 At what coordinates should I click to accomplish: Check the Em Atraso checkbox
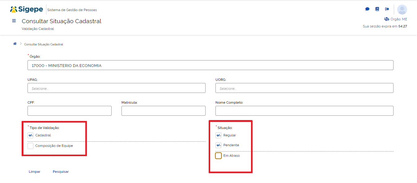pos(218,156)
